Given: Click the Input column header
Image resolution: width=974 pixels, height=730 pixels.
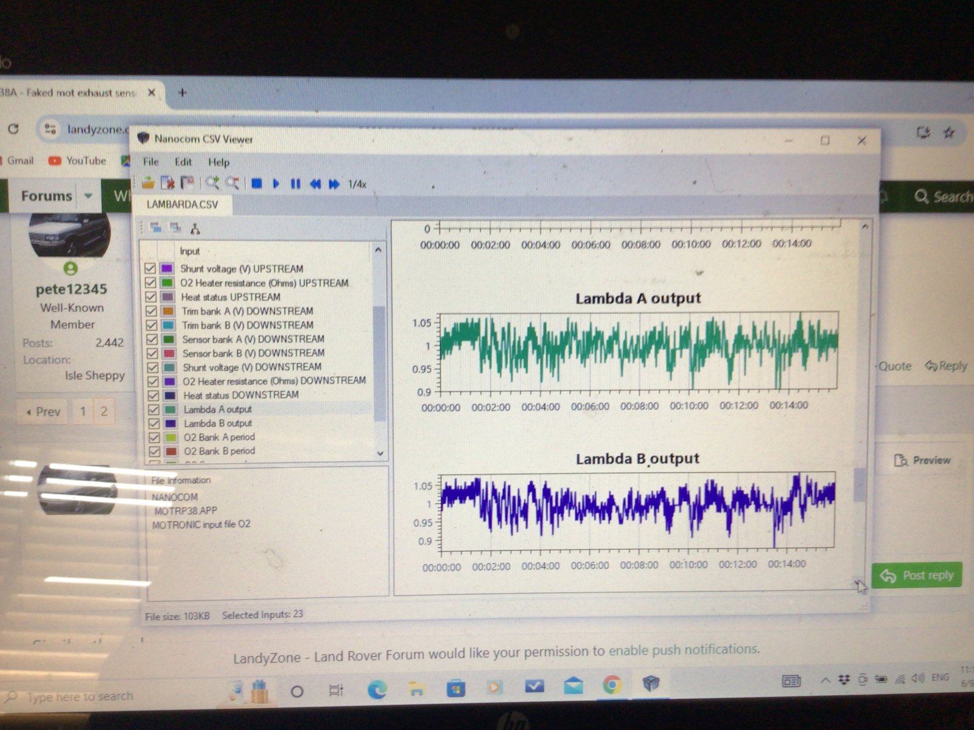Looking at the screenshot, I should 190,251.
